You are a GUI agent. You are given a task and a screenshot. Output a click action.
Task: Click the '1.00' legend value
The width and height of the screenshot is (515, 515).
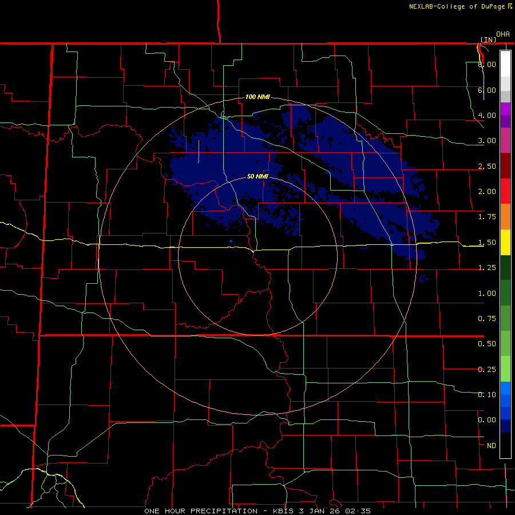point(487,294)
